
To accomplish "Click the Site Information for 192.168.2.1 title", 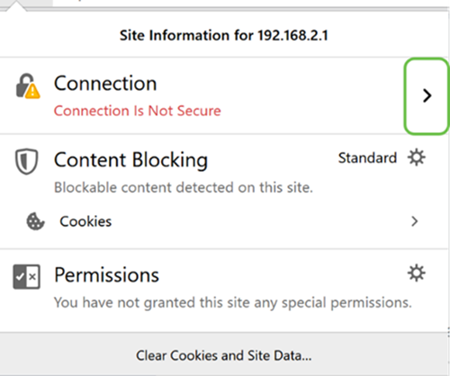I will tap(224, 35).
